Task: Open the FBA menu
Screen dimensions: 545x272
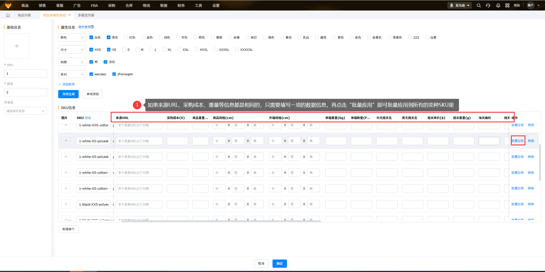Action: (x=95, y=5)
